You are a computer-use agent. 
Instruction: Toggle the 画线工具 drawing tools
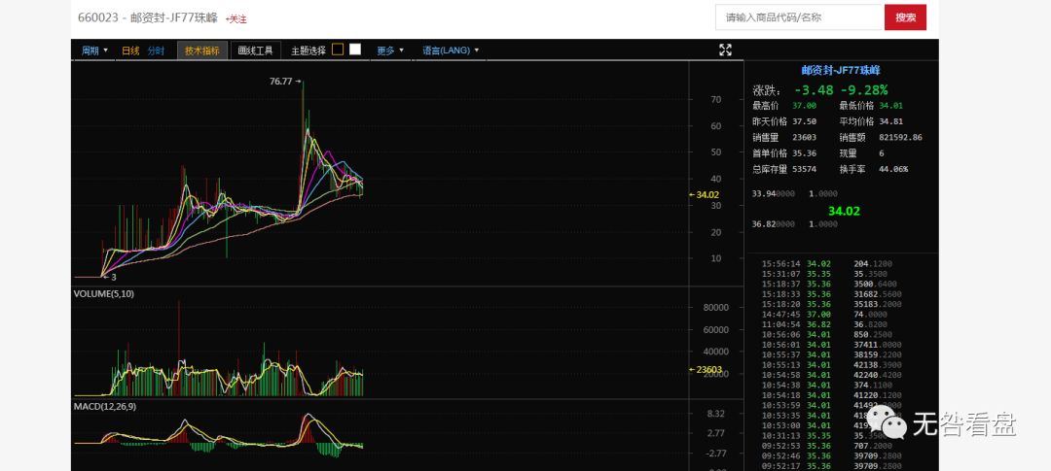point(255,50)
